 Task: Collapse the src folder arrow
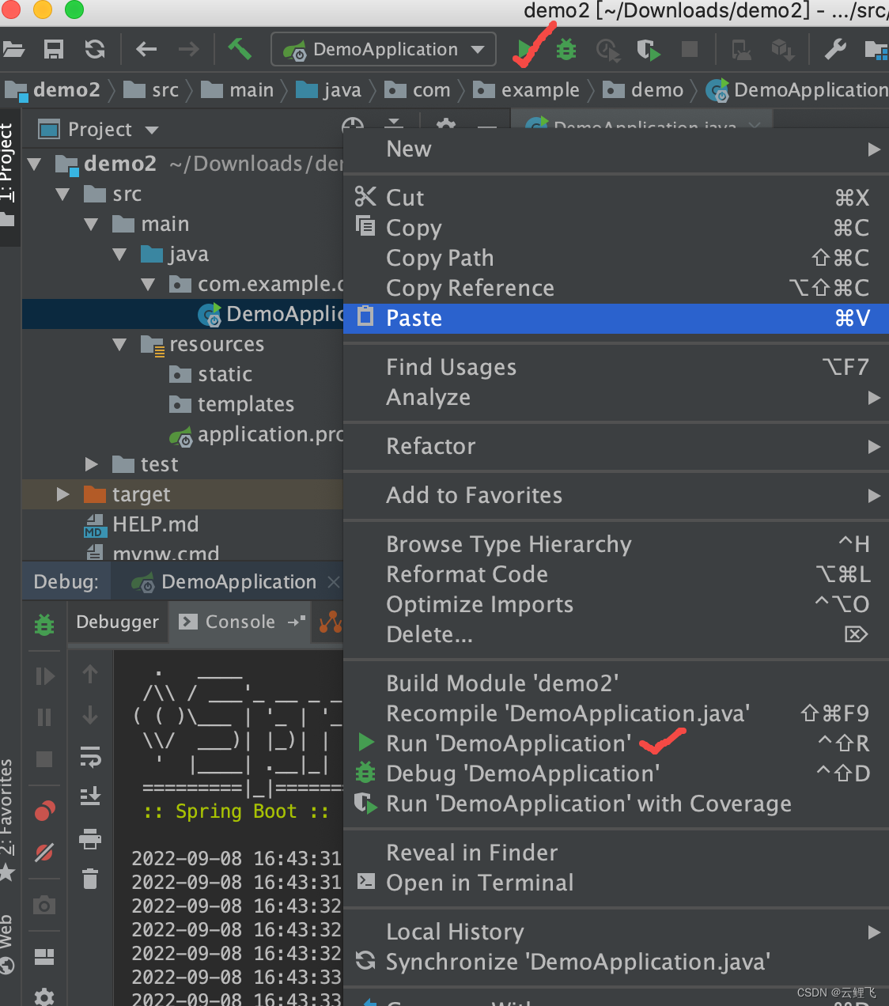(63, 195)
